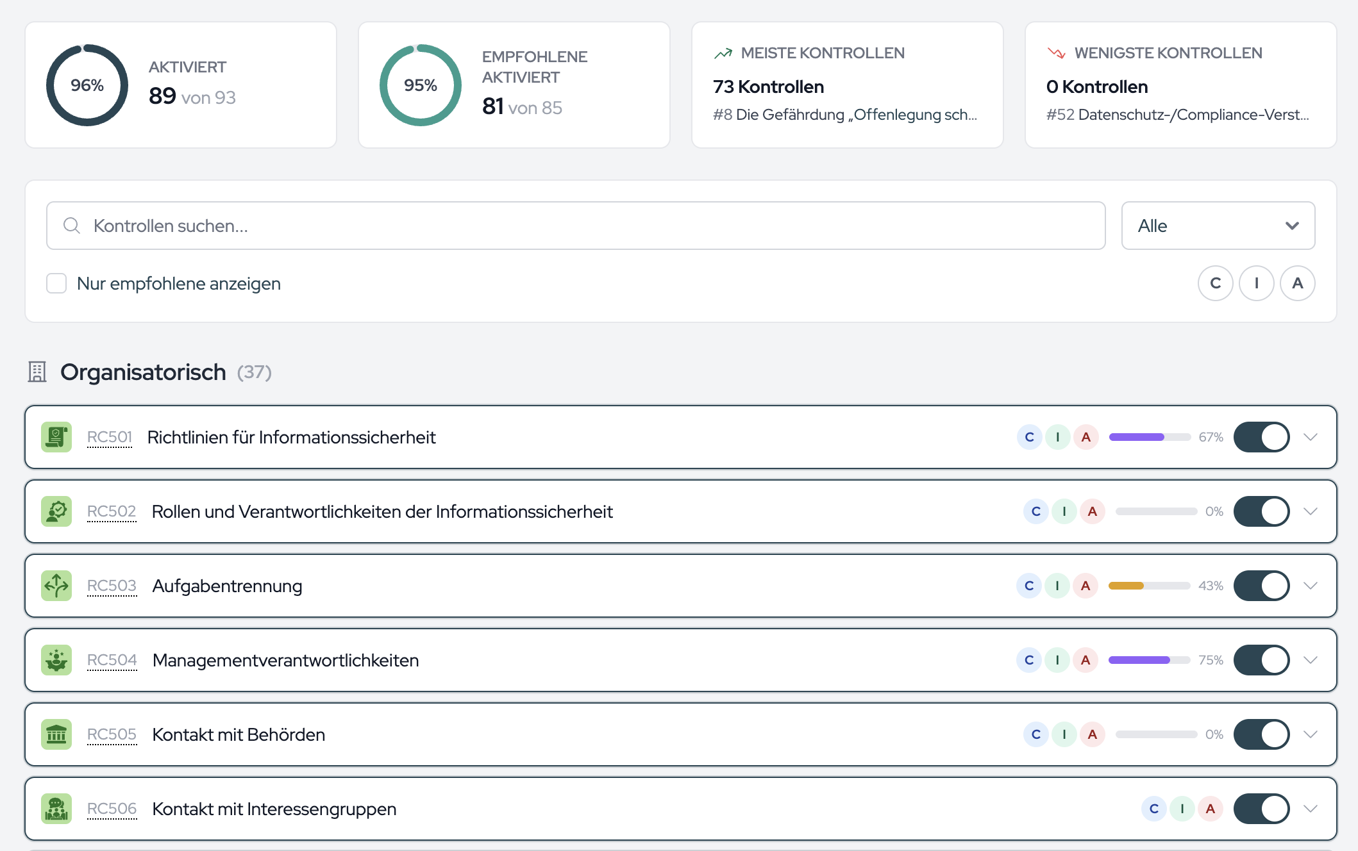The width and height of the screenshot is (1358, 851).
Task: Click the C badge on RC501 row
Action: (x=1030, y=437)
